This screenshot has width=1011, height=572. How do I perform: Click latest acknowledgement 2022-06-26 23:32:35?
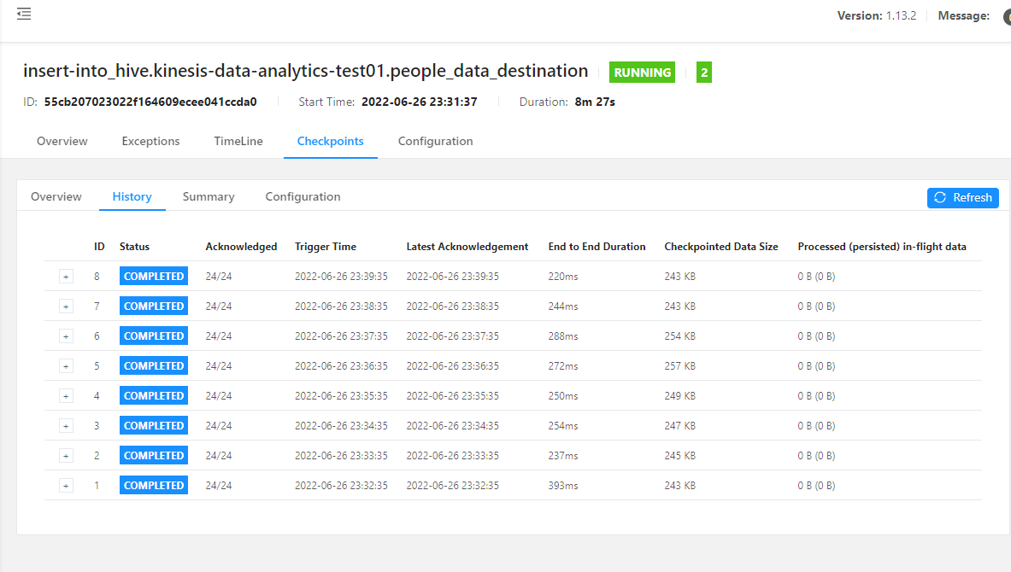pos(453,486)
